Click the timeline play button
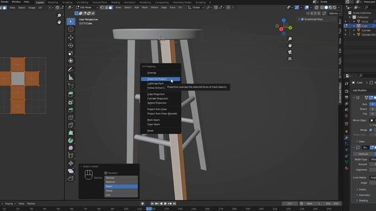This screenshot has height=211, width=376. click(x=165, y=203)
